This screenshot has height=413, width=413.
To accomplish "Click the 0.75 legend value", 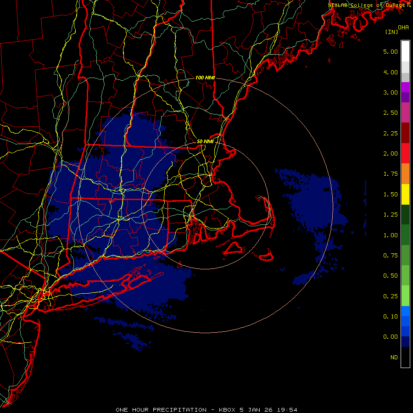I will point(391,256).
